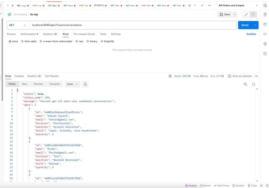Click the network globe icon near Status
Image resolution: width=269 pixels, height=188 pixels.
tap(170, 76)
